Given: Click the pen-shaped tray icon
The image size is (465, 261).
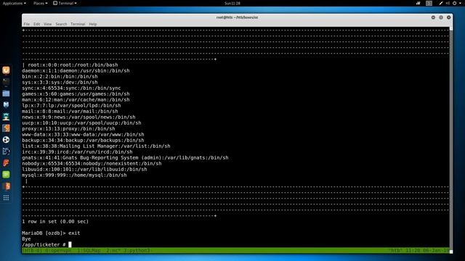Looking at the screenshot, I should point(441,3).
